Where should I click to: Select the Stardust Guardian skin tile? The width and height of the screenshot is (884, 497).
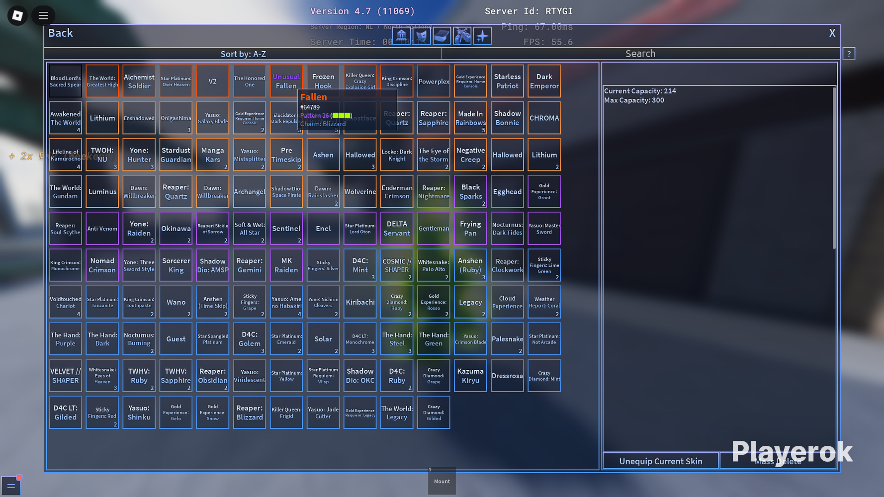point(176,155)
